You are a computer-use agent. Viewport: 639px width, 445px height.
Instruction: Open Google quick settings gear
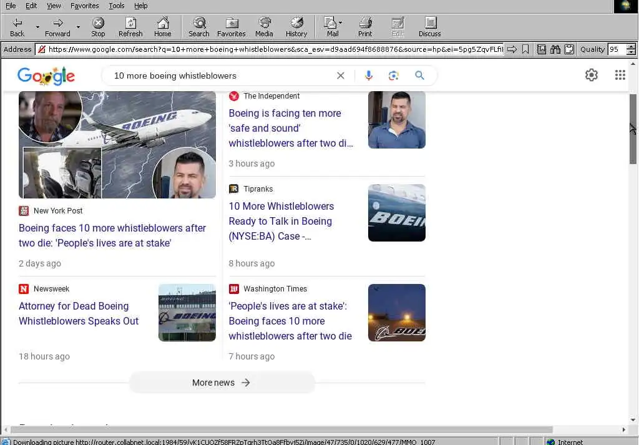(592, 75)
